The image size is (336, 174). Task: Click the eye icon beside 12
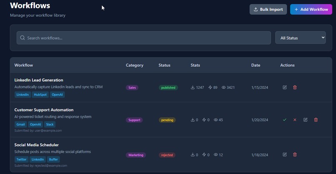coord(216,154)
